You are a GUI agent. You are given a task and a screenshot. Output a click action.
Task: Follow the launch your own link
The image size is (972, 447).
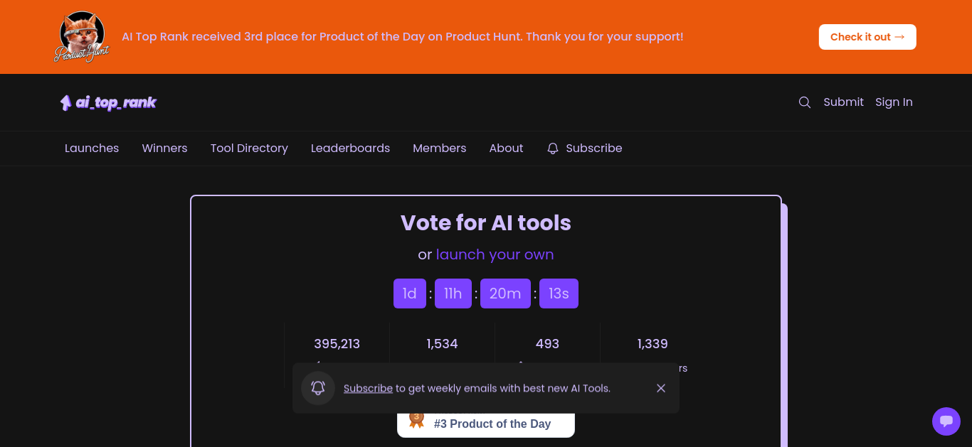click(495, 254)
